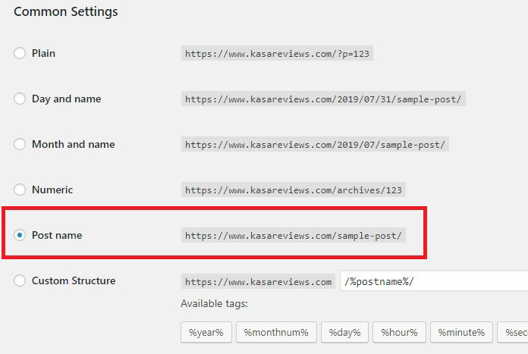Image resolution: width=528 pixels, height=354 pixels.
Task: Click the /%postname%/ custom structure text field
Action: [432, 281]
